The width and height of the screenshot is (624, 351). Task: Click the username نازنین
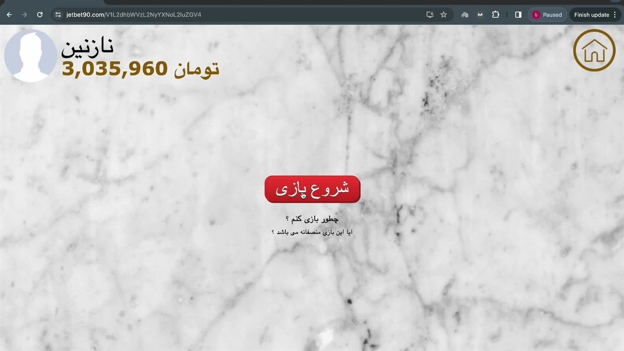87,47
